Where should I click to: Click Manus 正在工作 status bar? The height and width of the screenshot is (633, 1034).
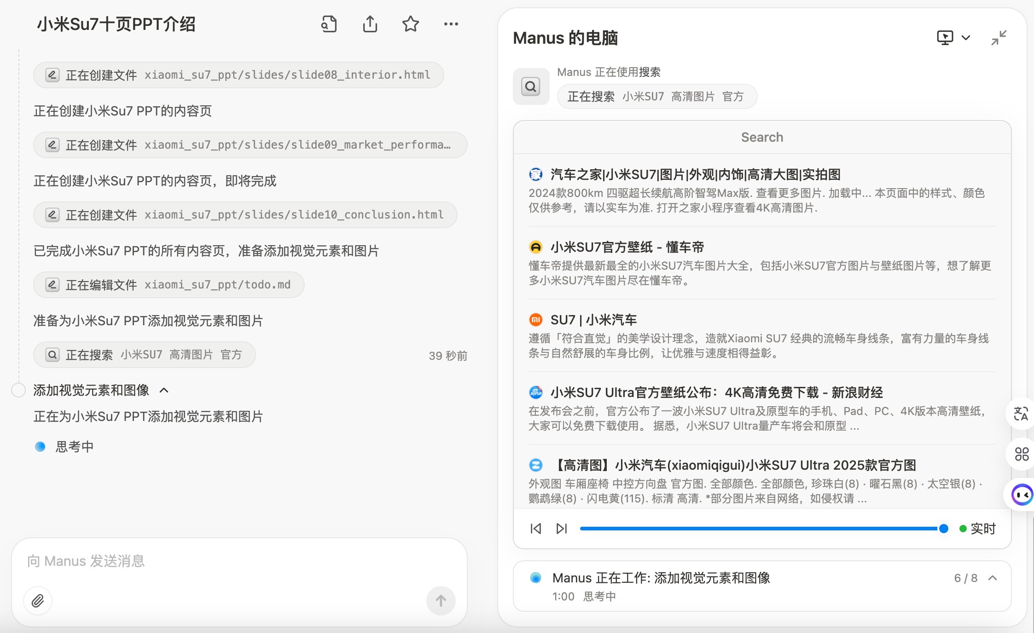[762, 586]
